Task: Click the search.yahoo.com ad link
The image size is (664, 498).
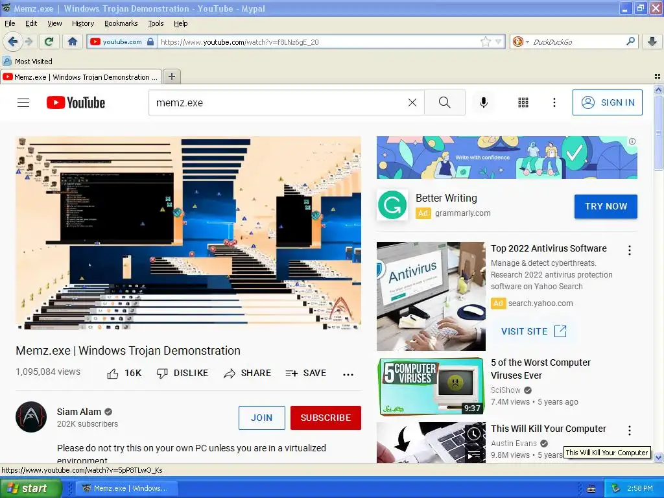Action: tap(540, 303)
